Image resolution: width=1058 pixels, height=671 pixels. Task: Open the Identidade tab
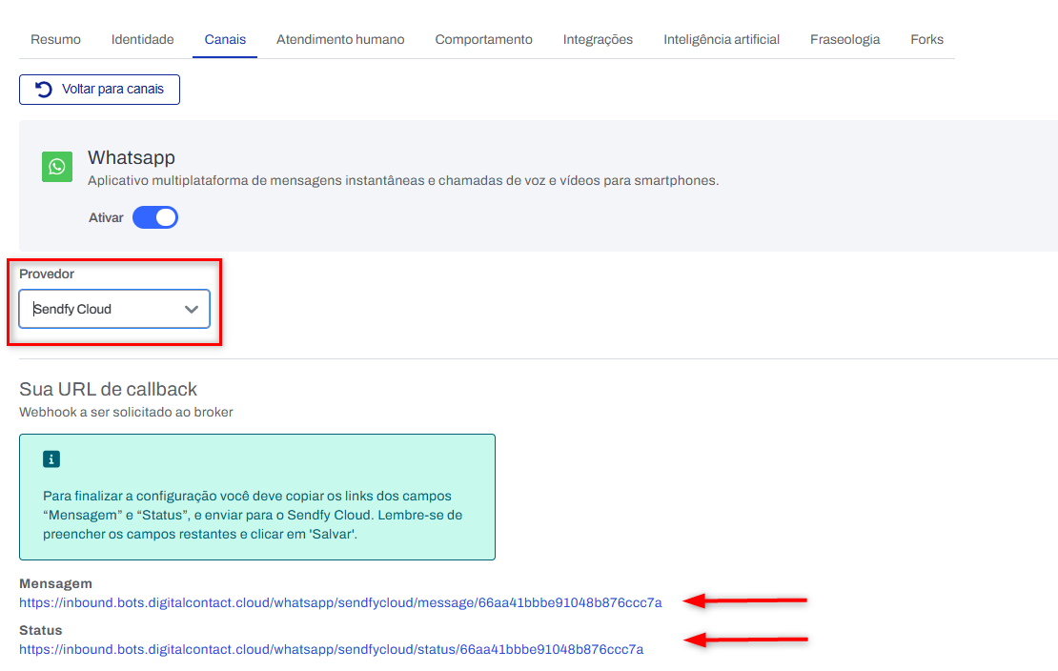142,39
